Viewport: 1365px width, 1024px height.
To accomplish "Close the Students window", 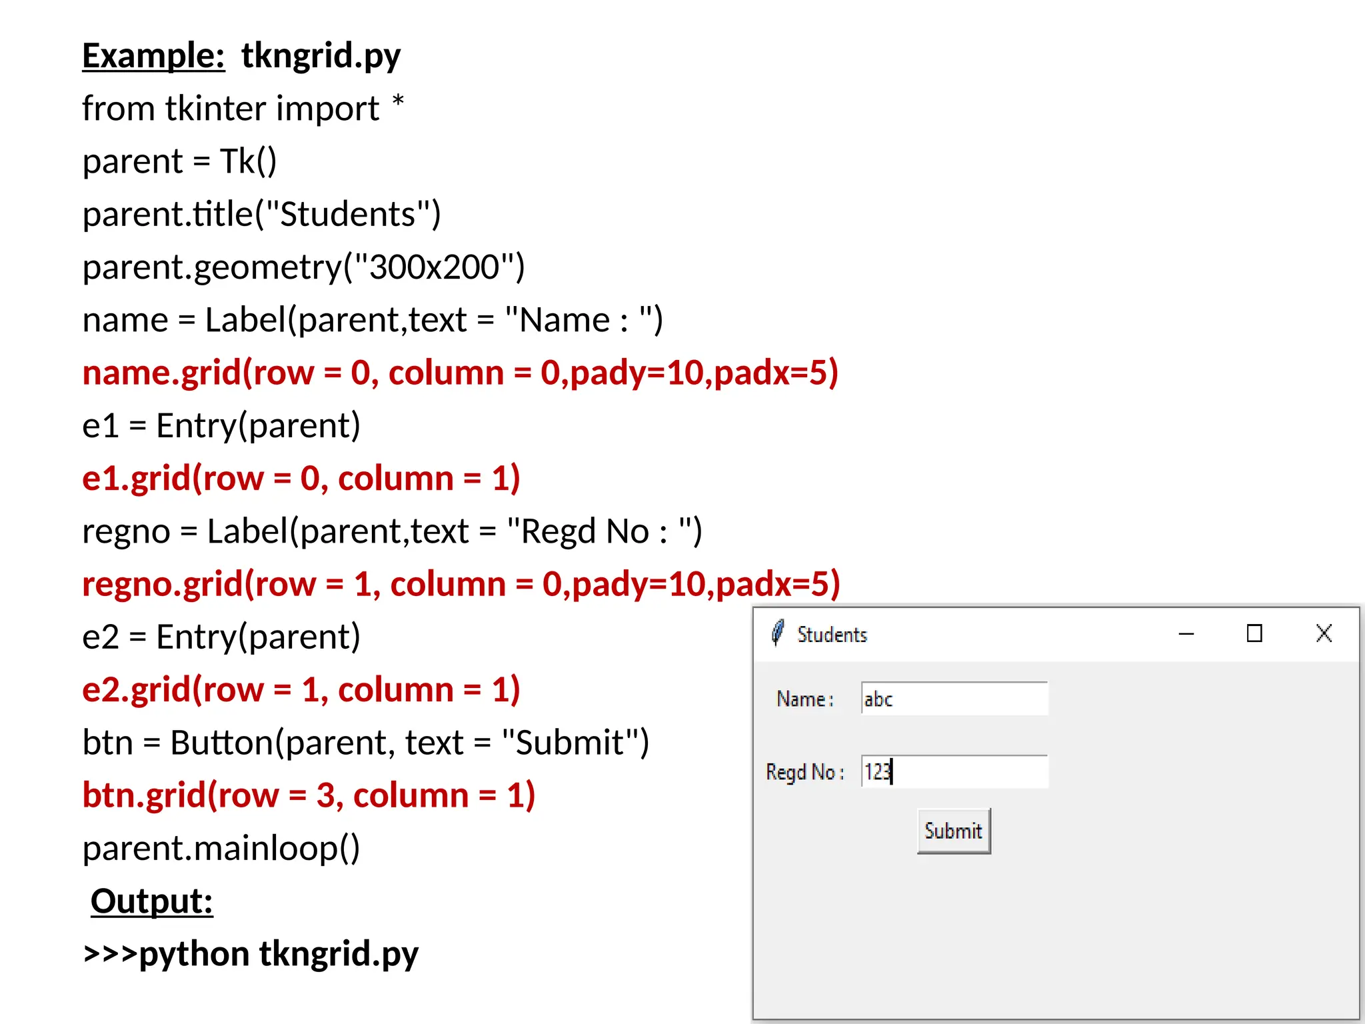I will pos(1324,633).
